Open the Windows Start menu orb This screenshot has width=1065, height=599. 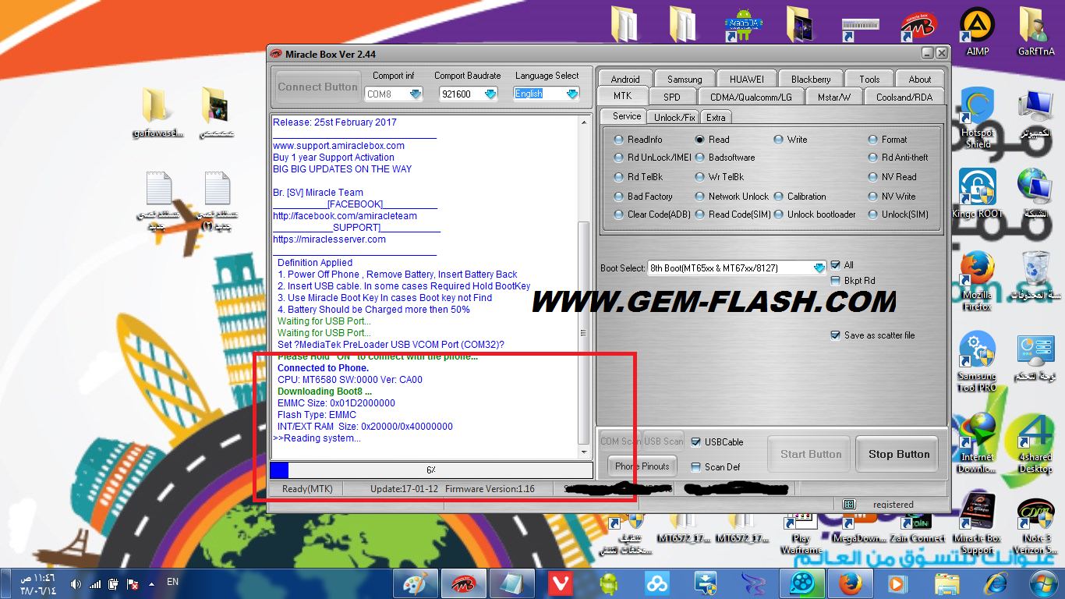tap(1042, 583)
